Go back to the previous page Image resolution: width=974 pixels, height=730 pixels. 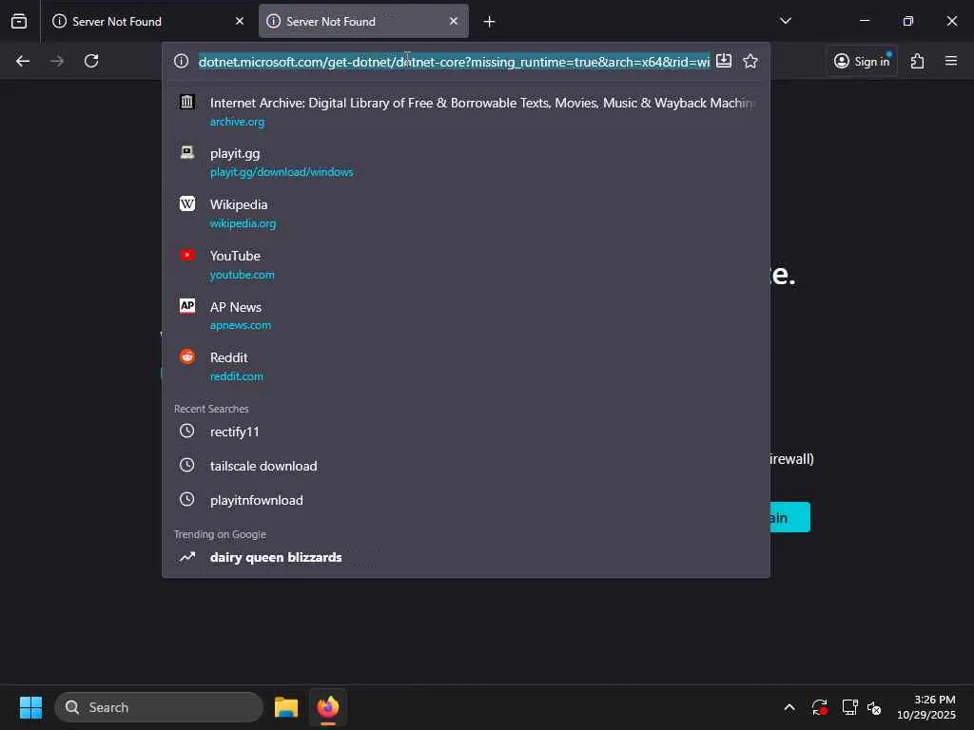(23, 61)
